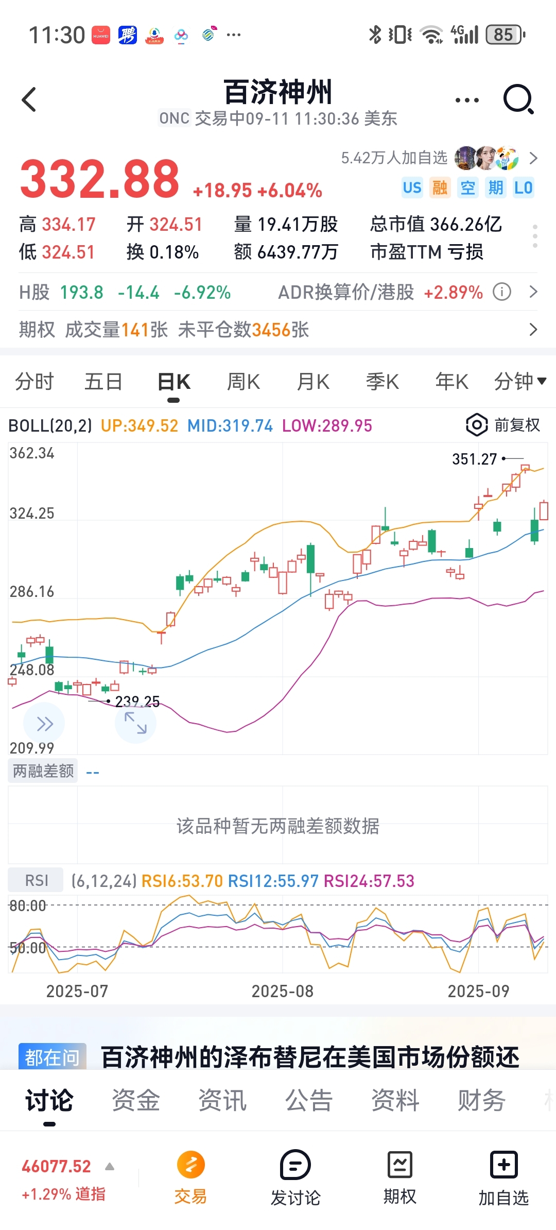Viewport: 556px width, 1230px height.
Task: Switch to 月K chart tab
Action: pyautogui.click(x=313, y=382)
